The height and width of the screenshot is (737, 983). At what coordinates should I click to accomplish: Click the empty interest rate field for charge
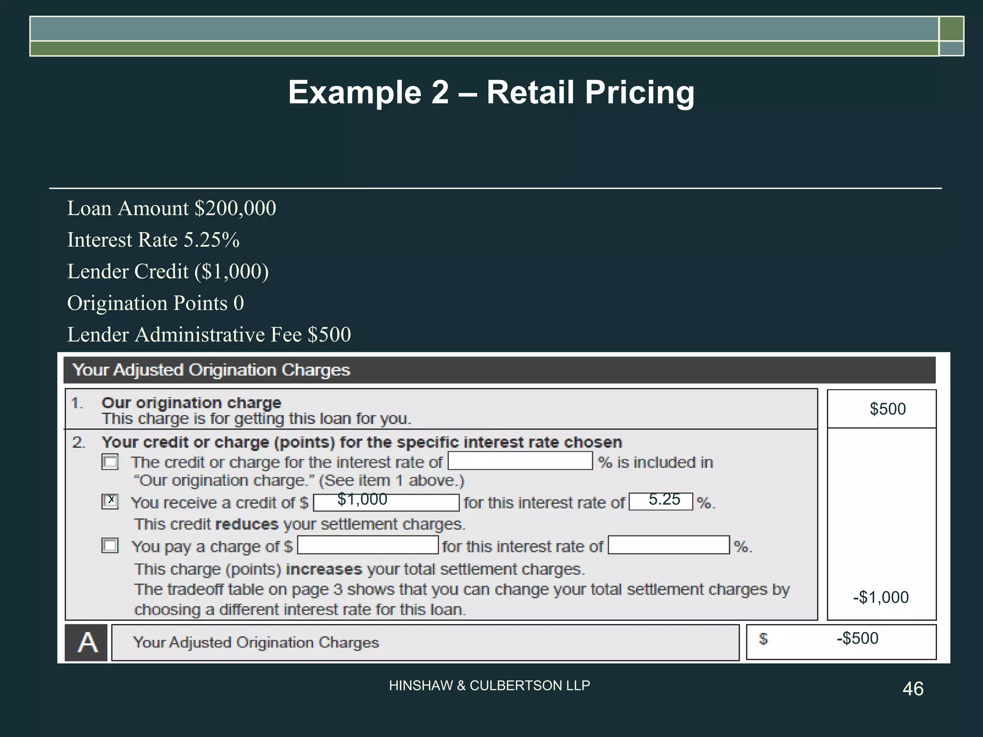click(x=669, y=545)
